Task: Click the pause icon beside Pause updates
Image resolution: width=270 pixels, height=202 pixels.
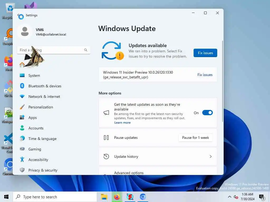Action: point(106,138)
